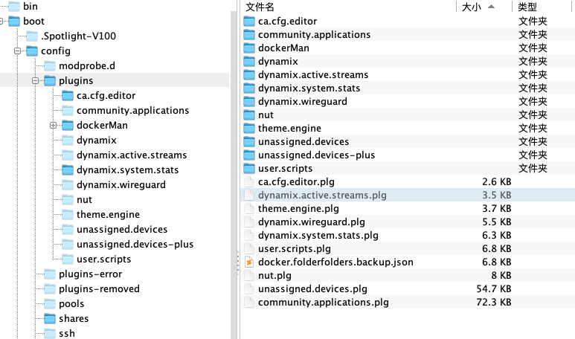This screenshot has width=575, height=339.
Task: Select user.scripts in the tree
Action: pos(104,259)
